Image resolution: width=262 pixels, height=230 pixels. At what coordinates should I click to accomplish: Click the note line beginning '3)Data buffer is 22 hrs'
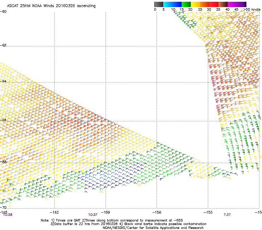128,224
